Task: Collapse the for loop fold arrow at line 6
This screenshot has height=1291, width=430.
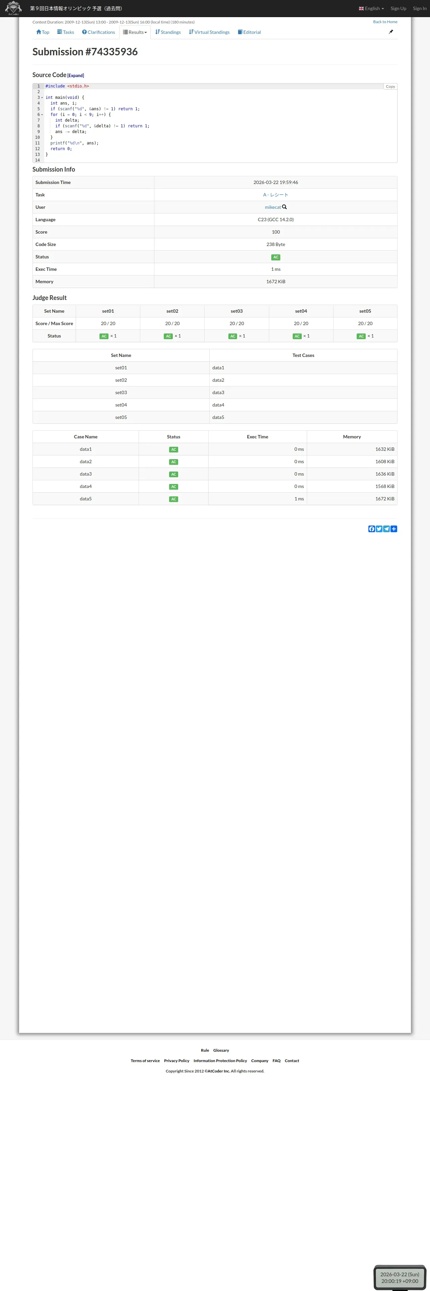Action: pyautogui.click(x=42, y=115)
